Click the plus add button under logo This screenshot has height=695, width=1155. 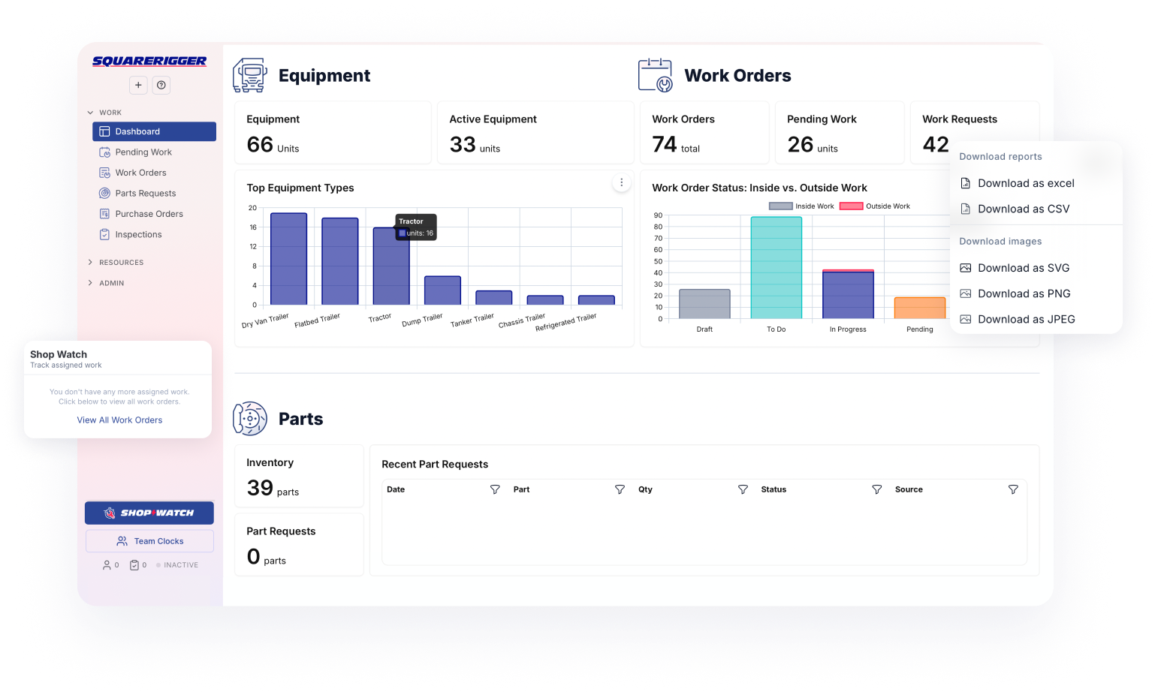138,85
